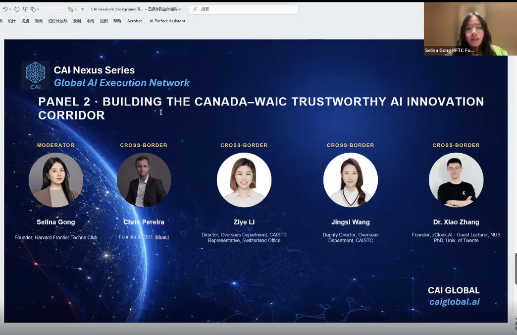The width and height of the screenshot is (517, 335).
Task: Select Selina Gong's portrait photo
Action: pyautogui.click(x=56, y=180)
